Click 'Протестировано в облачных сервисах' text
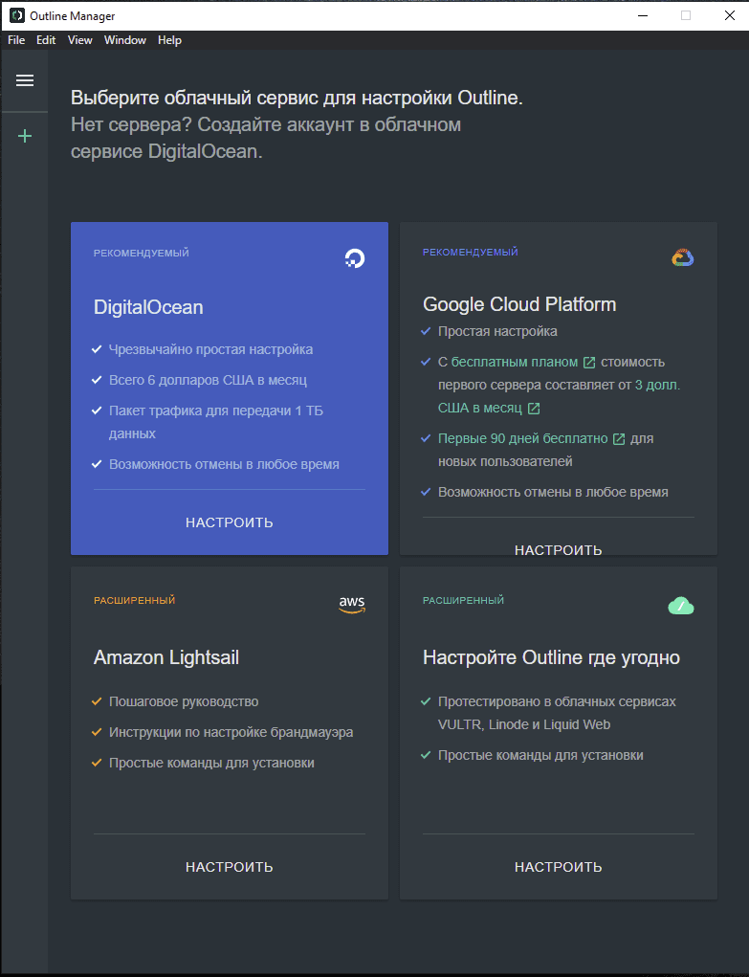 557,701
